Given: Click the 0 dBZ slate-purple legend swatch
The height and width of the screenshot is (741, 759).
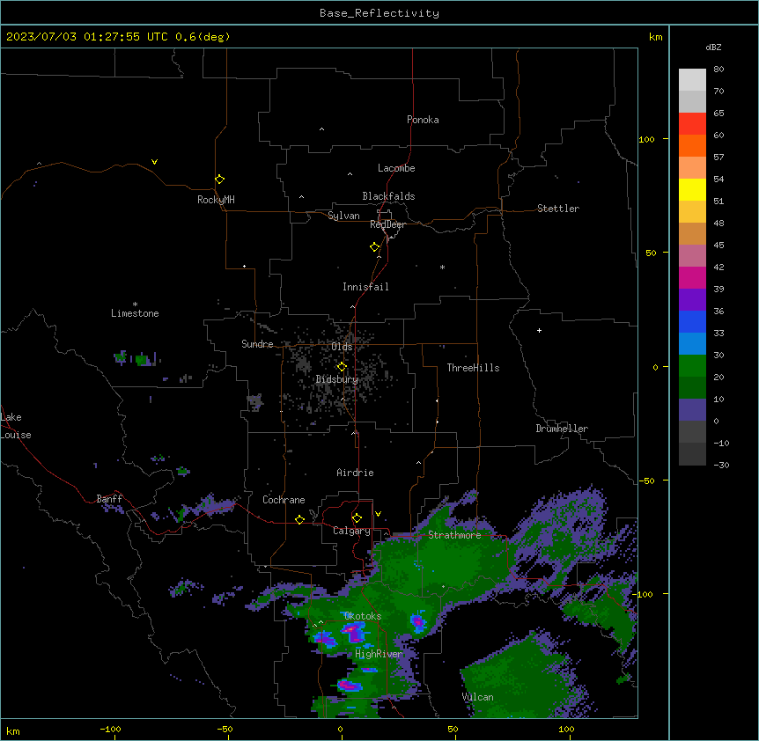Looking at the screenshot, I should [x=692, y=410].
